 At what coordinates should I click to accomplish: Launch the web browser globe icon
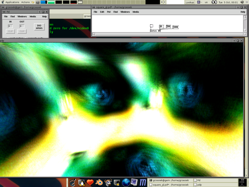[x=126, y=182]
